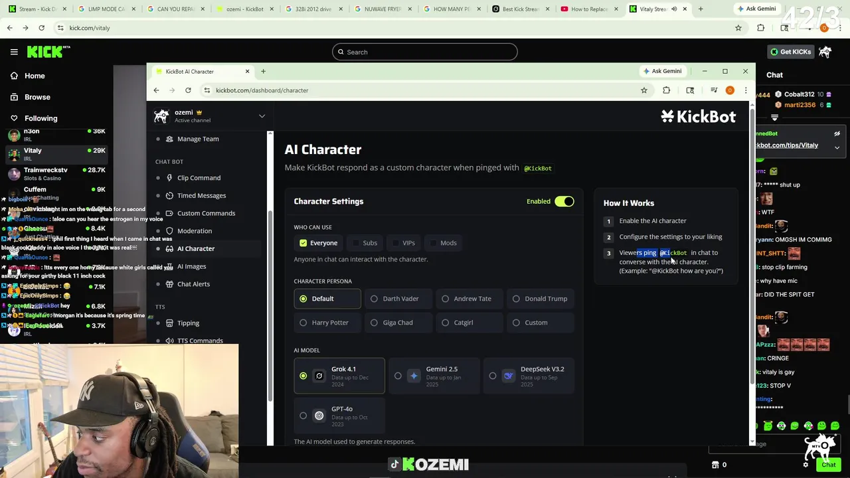Open Chrome three-dot menu in KickBot window
This screenshot has height=478, width=850.
[x=745, y=90]
